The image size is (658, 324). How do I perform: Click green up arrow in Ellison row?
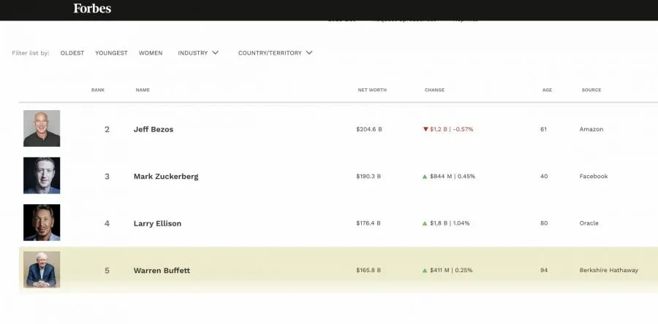pos(425,223)
